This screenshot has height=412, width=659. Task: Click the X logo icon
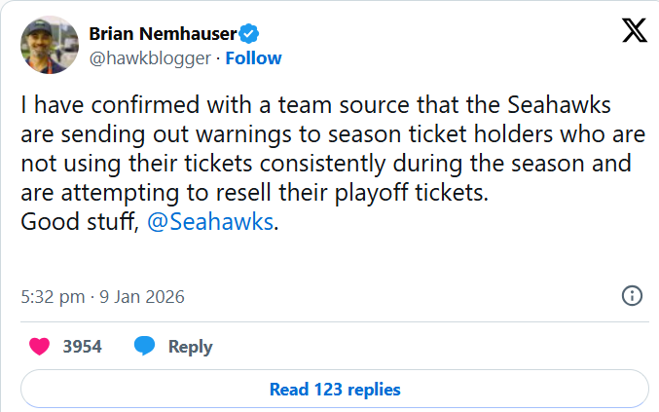633,32
